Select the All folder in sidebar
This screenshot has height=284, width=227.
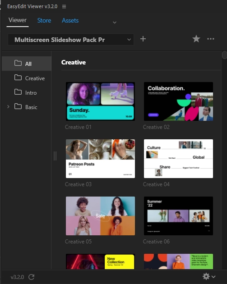pos(27,64)
